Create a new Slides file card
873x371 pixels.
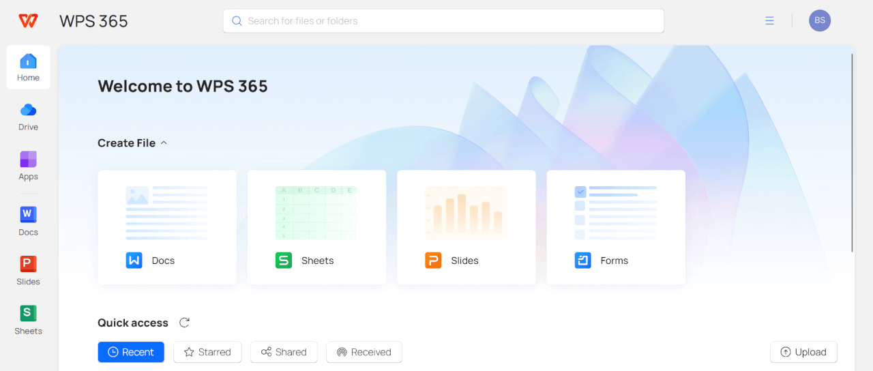(466, 227)
